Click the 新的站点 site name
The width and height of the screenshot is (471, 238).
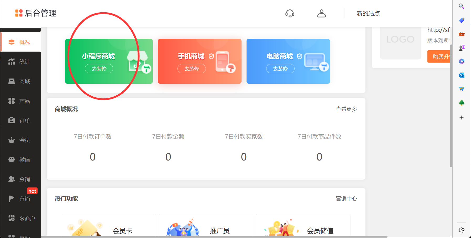(368, 14)
